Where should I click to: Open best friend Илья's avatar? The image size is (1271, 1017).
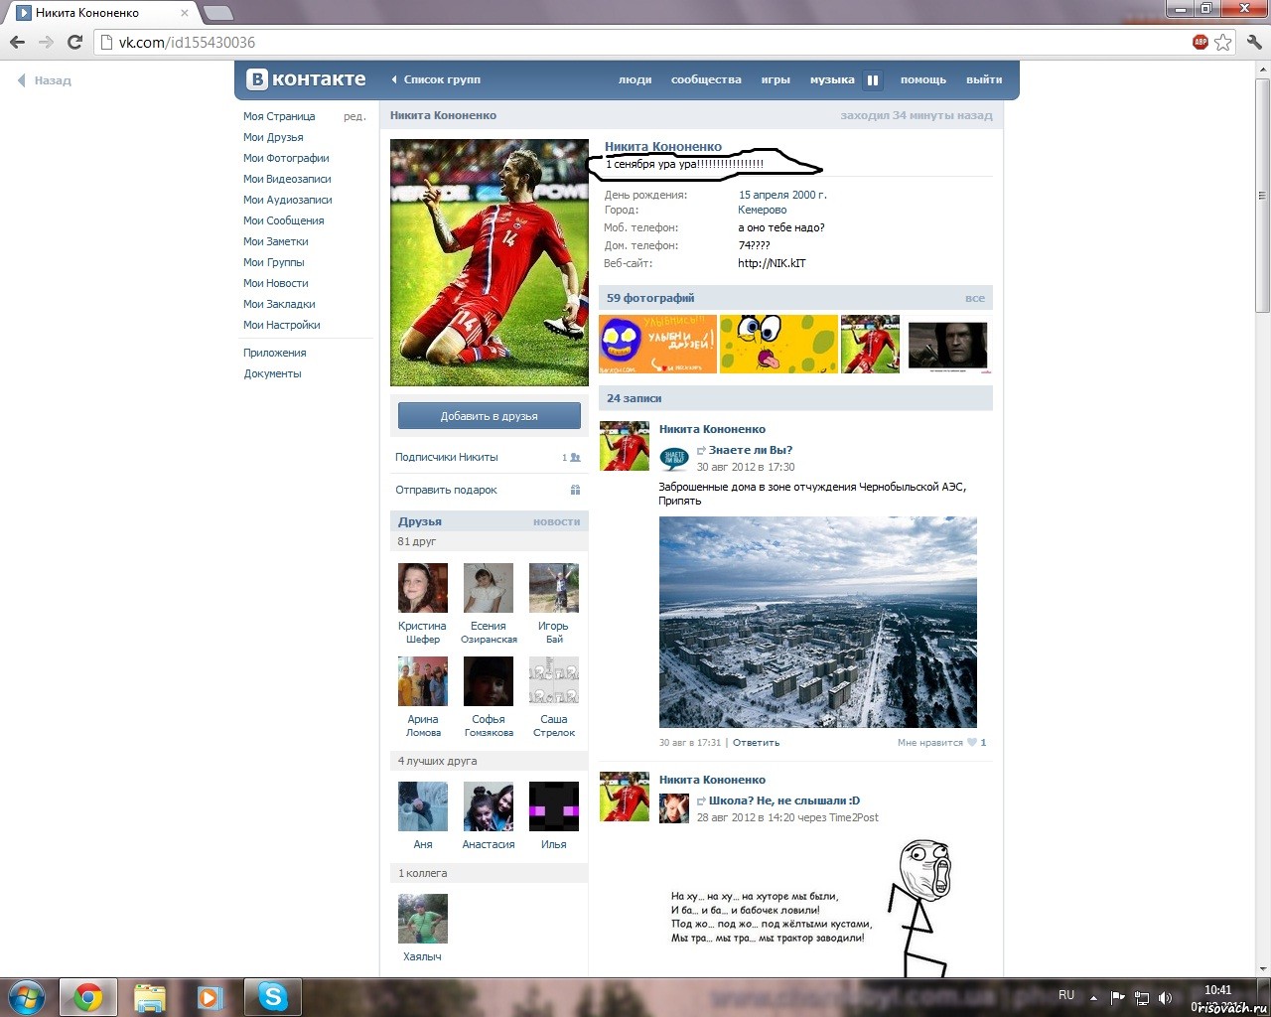[x=554, y=806]
